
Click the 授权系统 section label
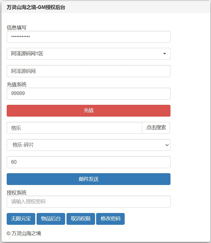[x=16, y=193]
